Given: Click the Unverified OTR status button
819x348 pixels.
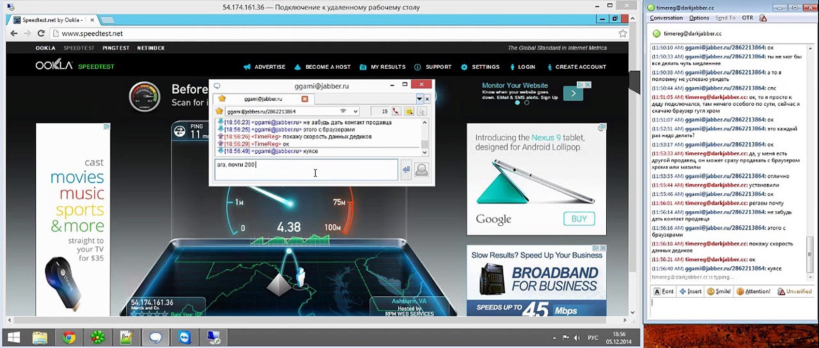Looking at the screenshot, I should pyautogui.click(x=794, y=291).
